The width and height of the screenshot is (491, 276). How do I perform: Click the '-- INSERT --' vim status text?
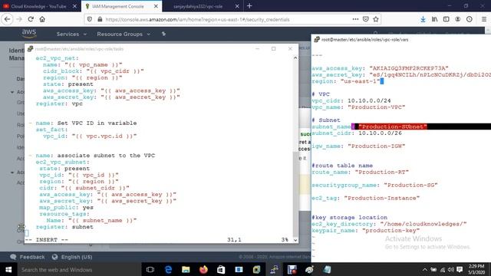click(x=46, y=240)
